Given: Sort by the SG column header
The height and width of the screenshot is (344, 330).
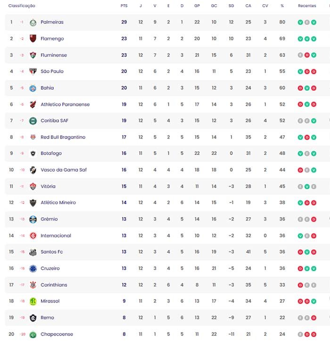Looking at the screenshot, I should (231, 6).
